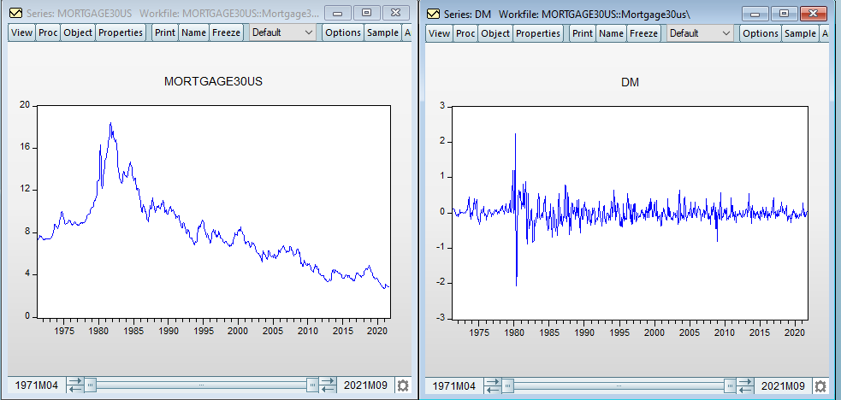Open View menu in DM window

coord(439,33)
